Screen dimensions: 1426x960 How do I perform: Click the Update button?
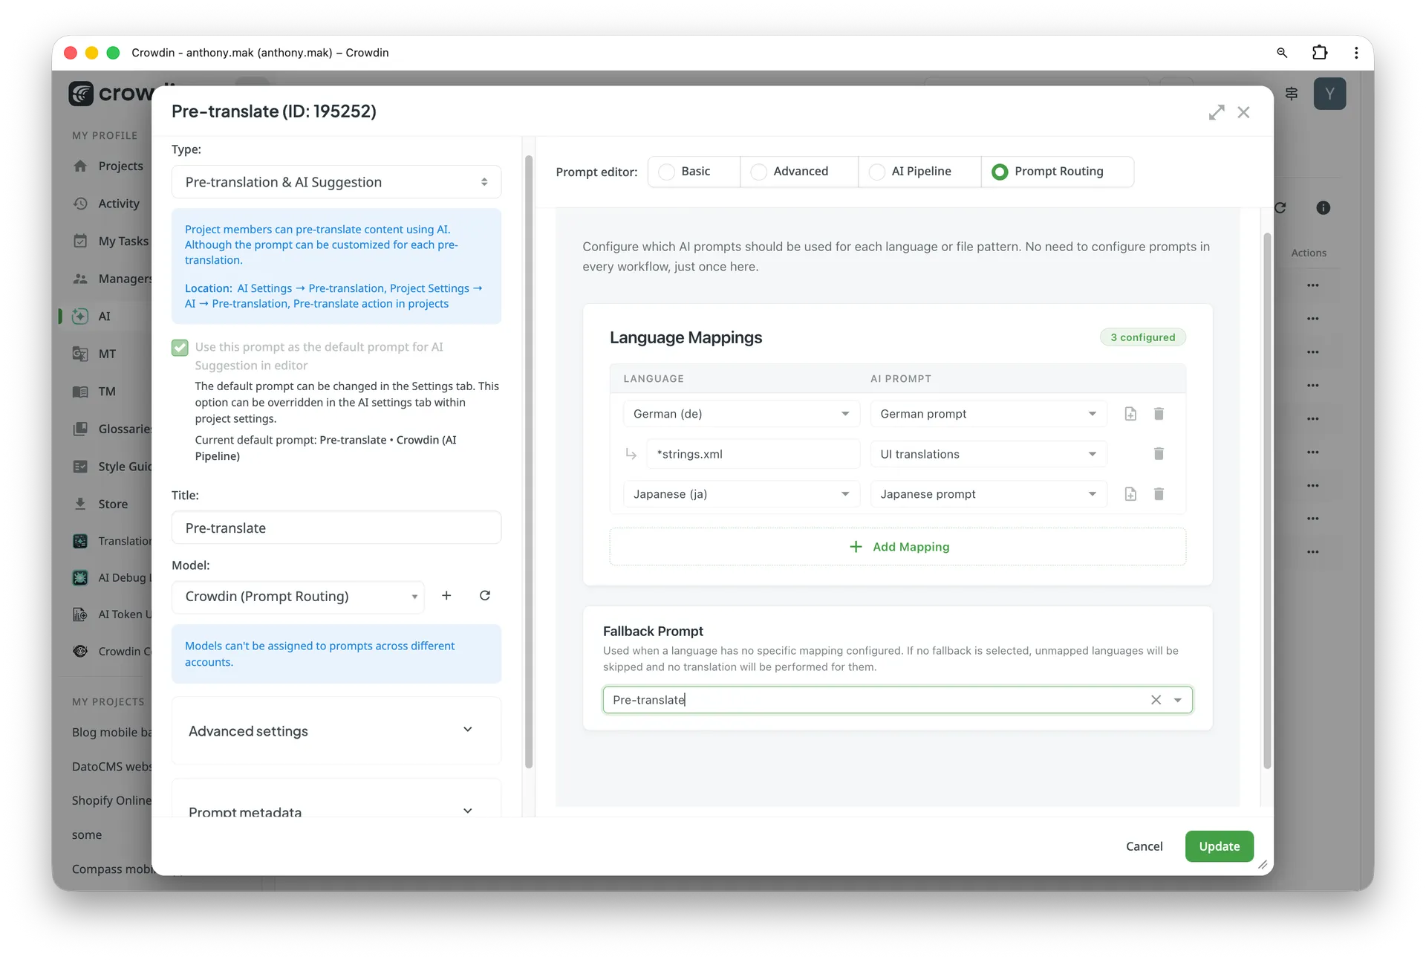pos(1218,846)
